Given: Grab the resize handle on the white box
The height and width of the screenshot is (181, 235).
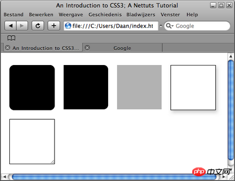Looking at the screenshot, I should [x=53, y=162].
